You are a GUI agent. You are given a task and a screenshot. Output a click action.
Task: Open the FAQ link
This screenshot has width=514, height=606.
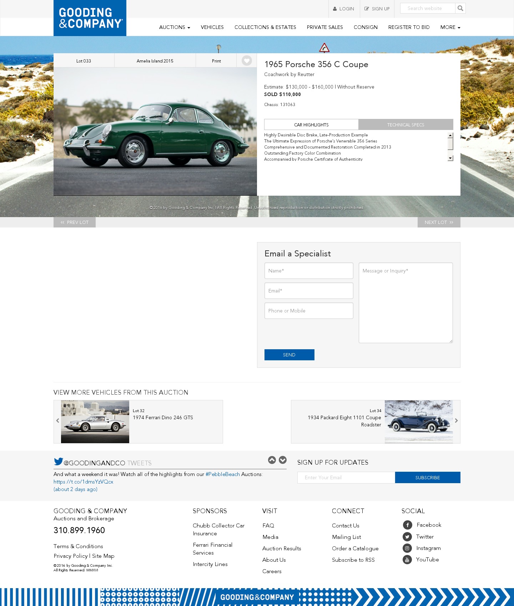click(x=268, y=526)
